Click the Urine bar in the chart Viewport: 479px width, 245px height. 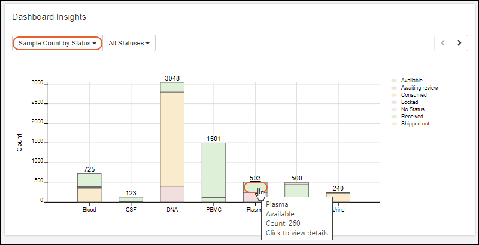click(x=338, y=197)
